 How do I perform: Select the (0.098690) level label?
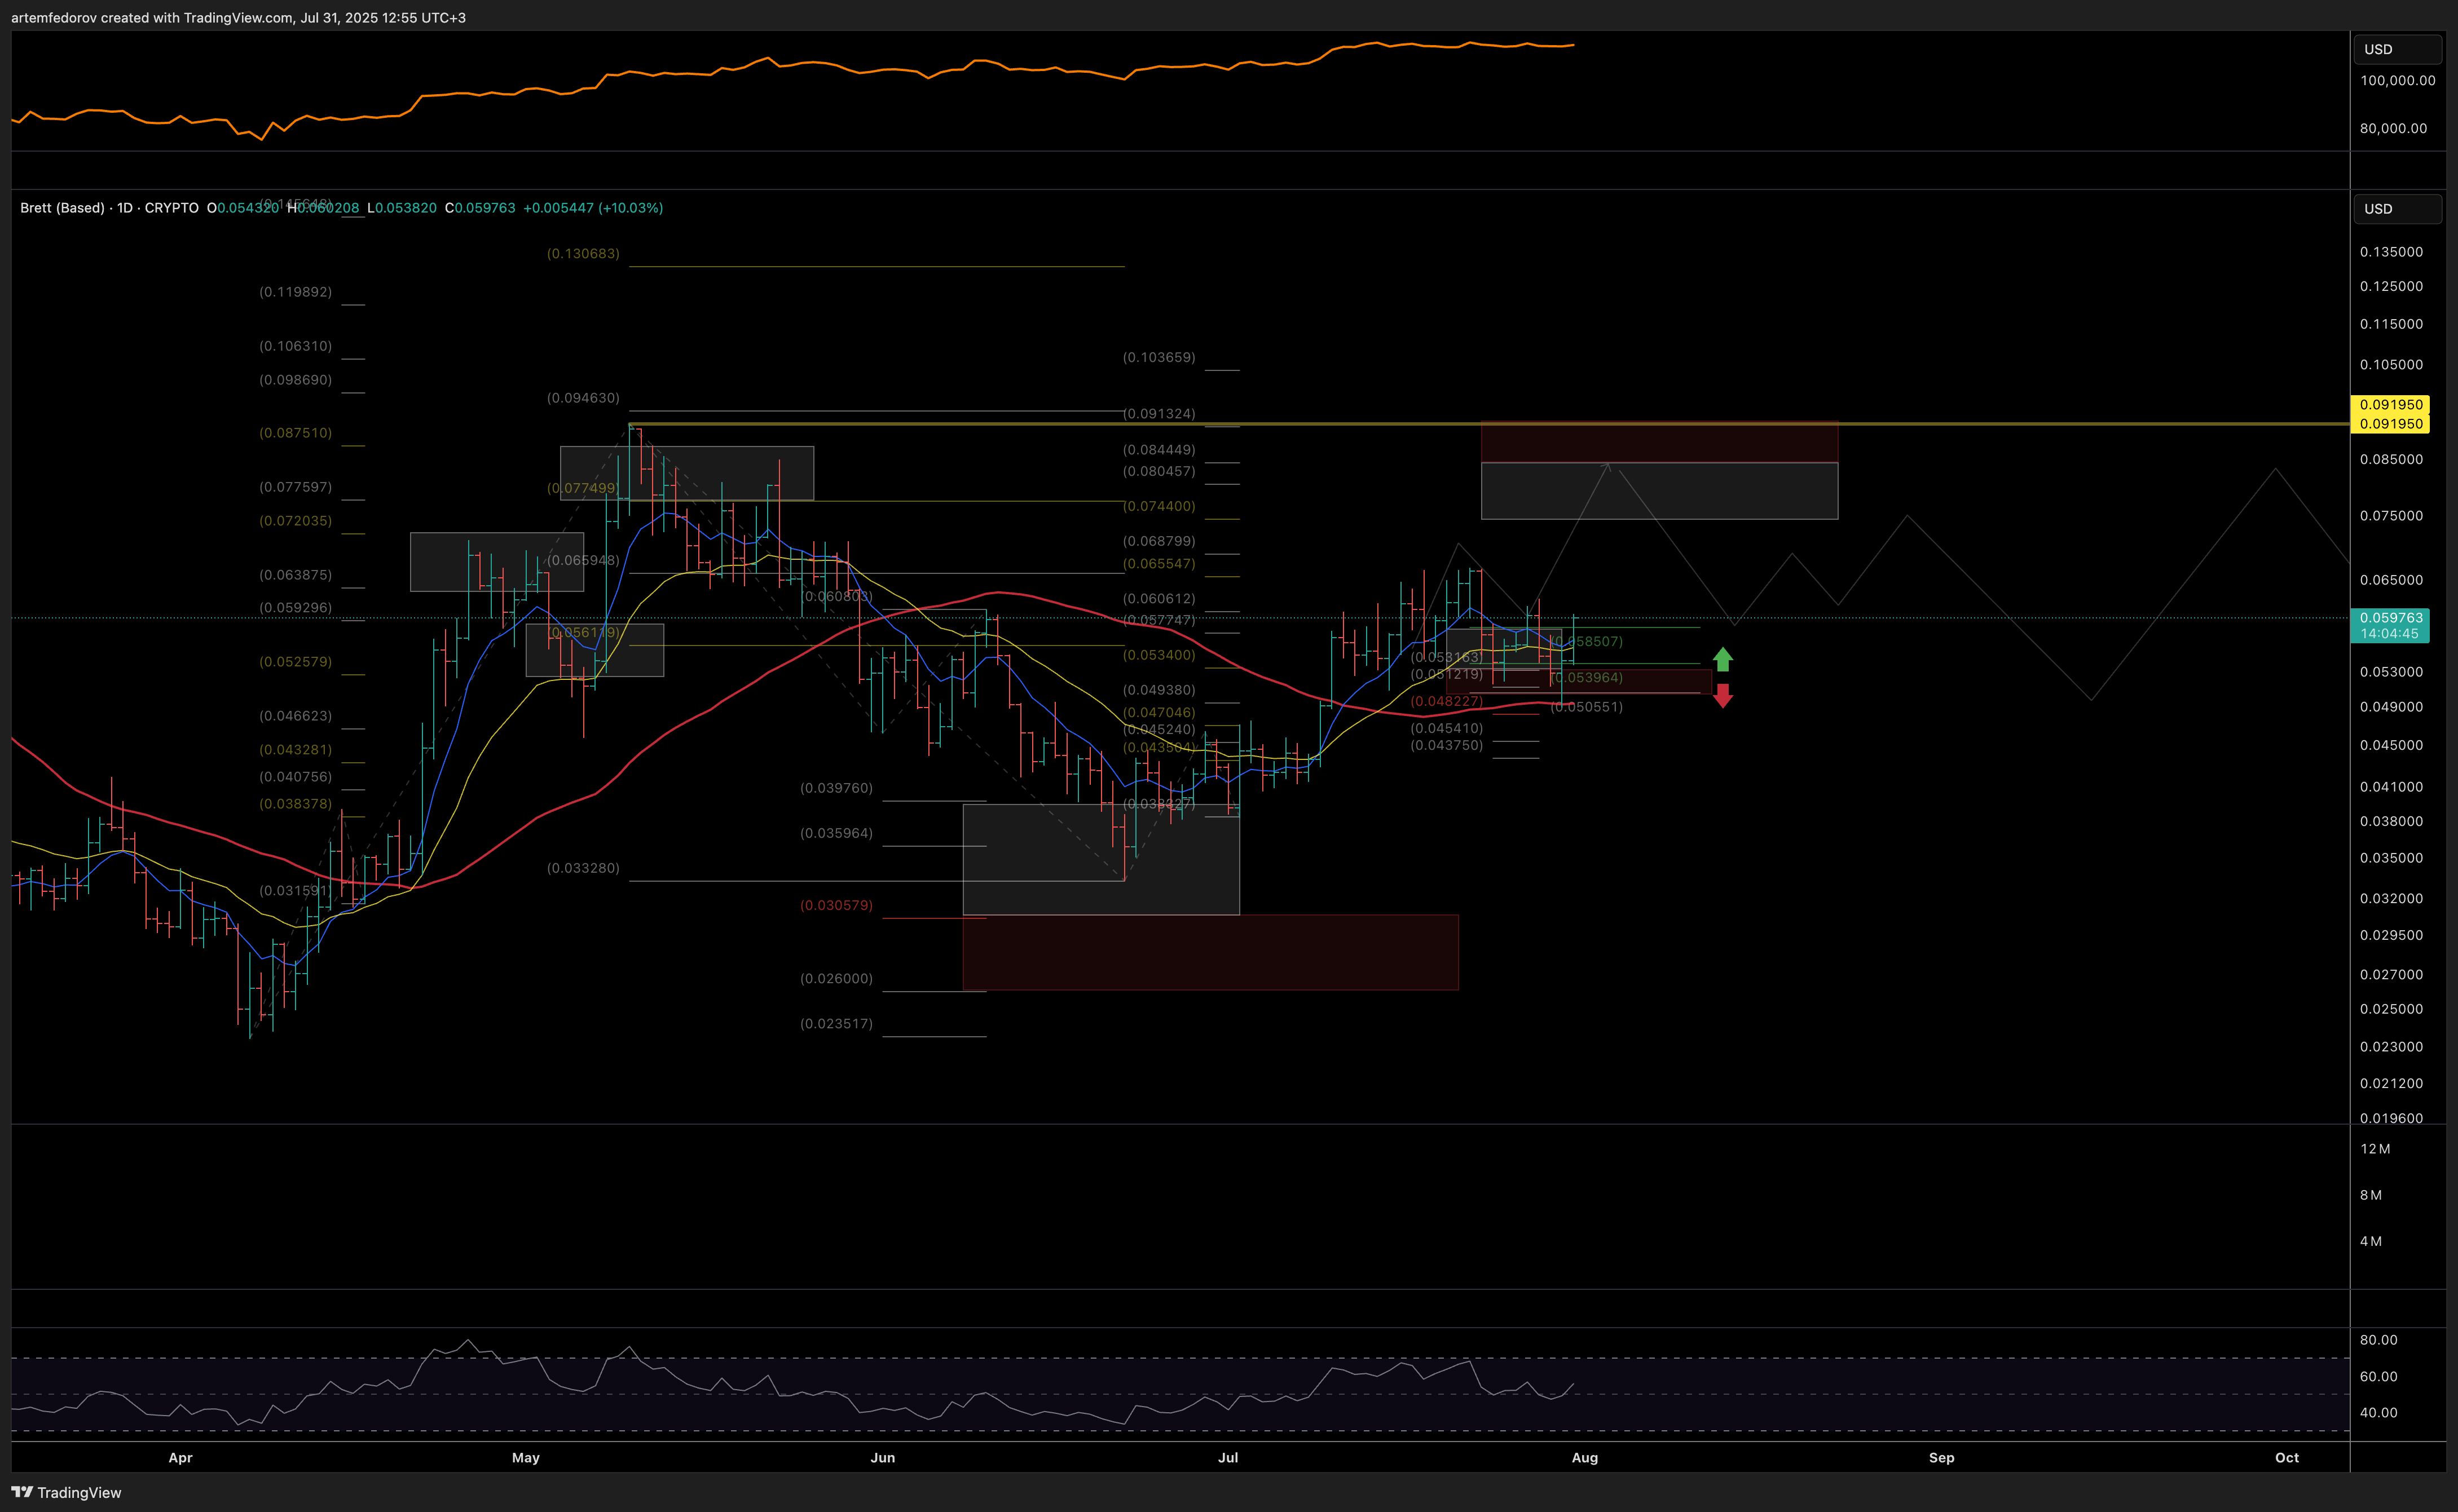pyautogui.click(x=295, y=380)
